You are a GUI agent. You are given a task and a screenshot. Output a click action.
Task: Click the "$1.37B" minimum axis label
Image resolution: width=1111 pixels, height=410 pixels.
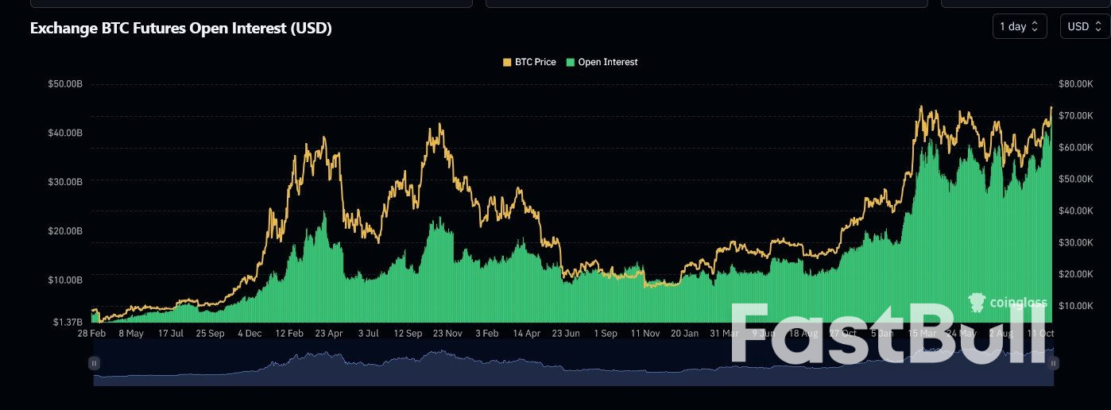coord(68,321)
